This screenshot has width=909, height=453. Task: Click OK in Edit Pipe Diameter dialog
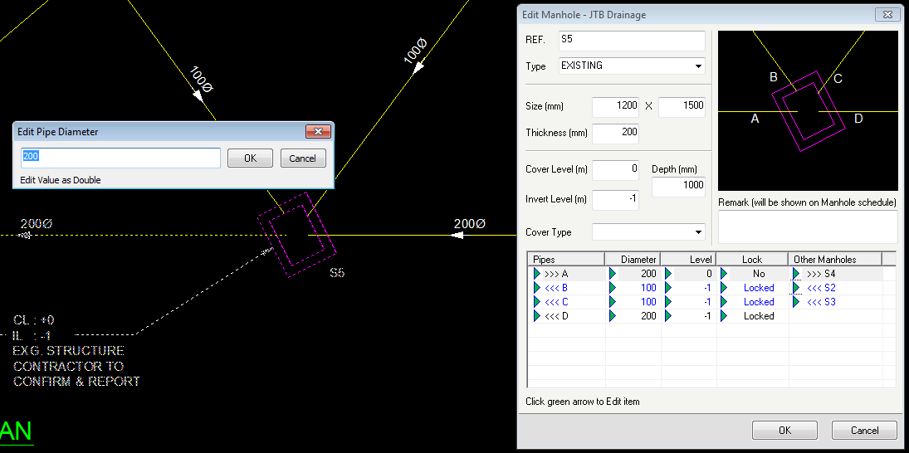pos(251,158)
